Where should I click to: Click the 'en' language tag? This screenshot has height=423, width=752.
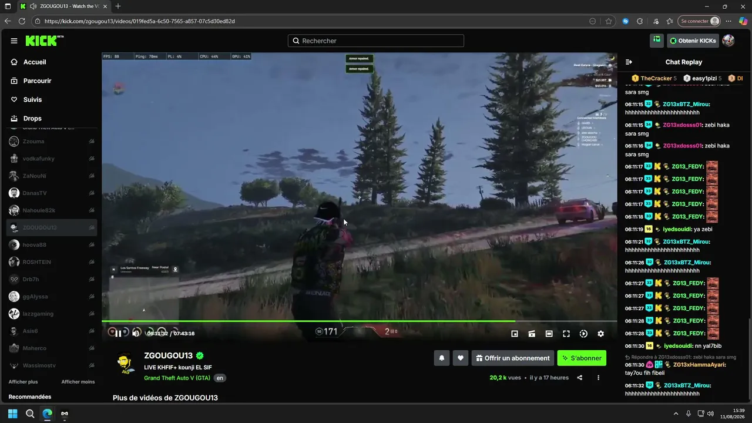(220, 378)
